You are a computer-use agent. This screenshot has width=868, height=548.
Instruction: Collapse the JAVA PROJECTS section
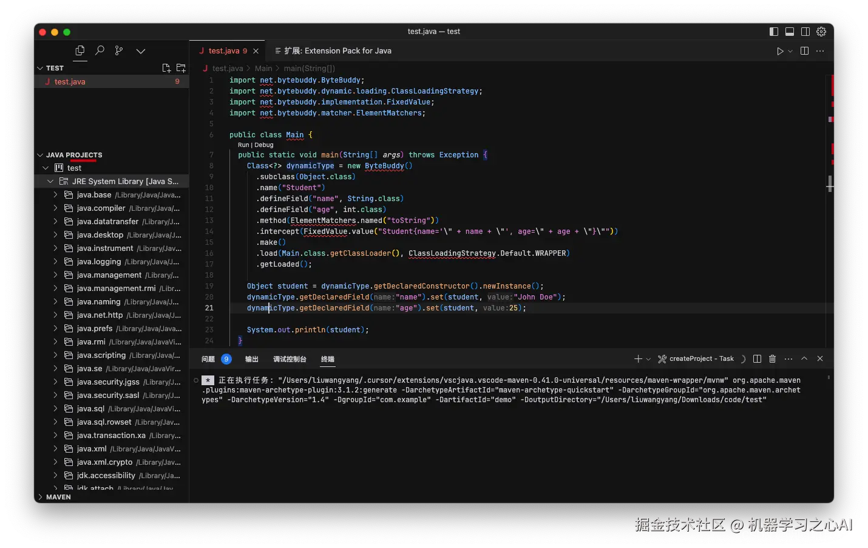coord(40,155)
